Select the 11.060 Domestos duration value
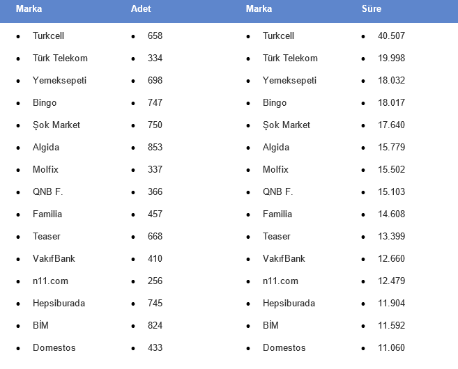This screenshot has height=369, width=458. pyautogui.click(x=391, y=347)
